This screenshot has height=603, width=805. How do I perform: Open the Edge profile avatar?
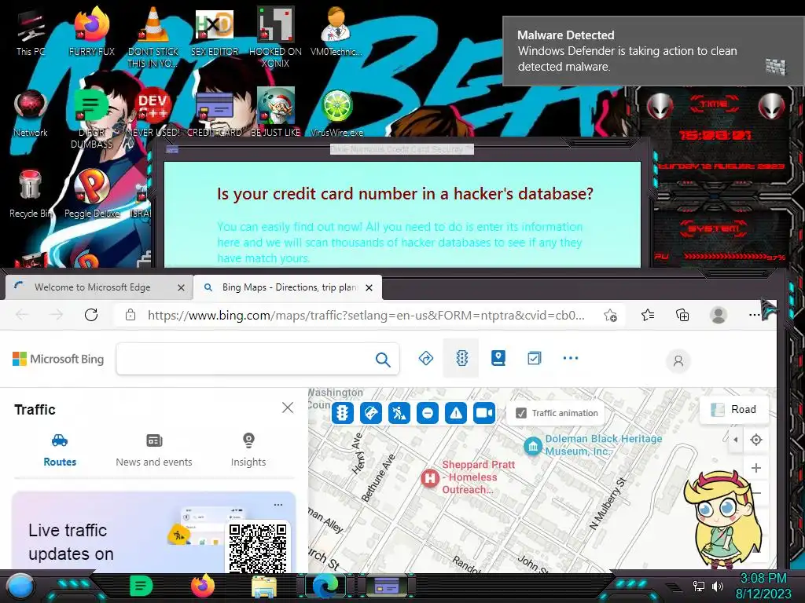(719, 315)
